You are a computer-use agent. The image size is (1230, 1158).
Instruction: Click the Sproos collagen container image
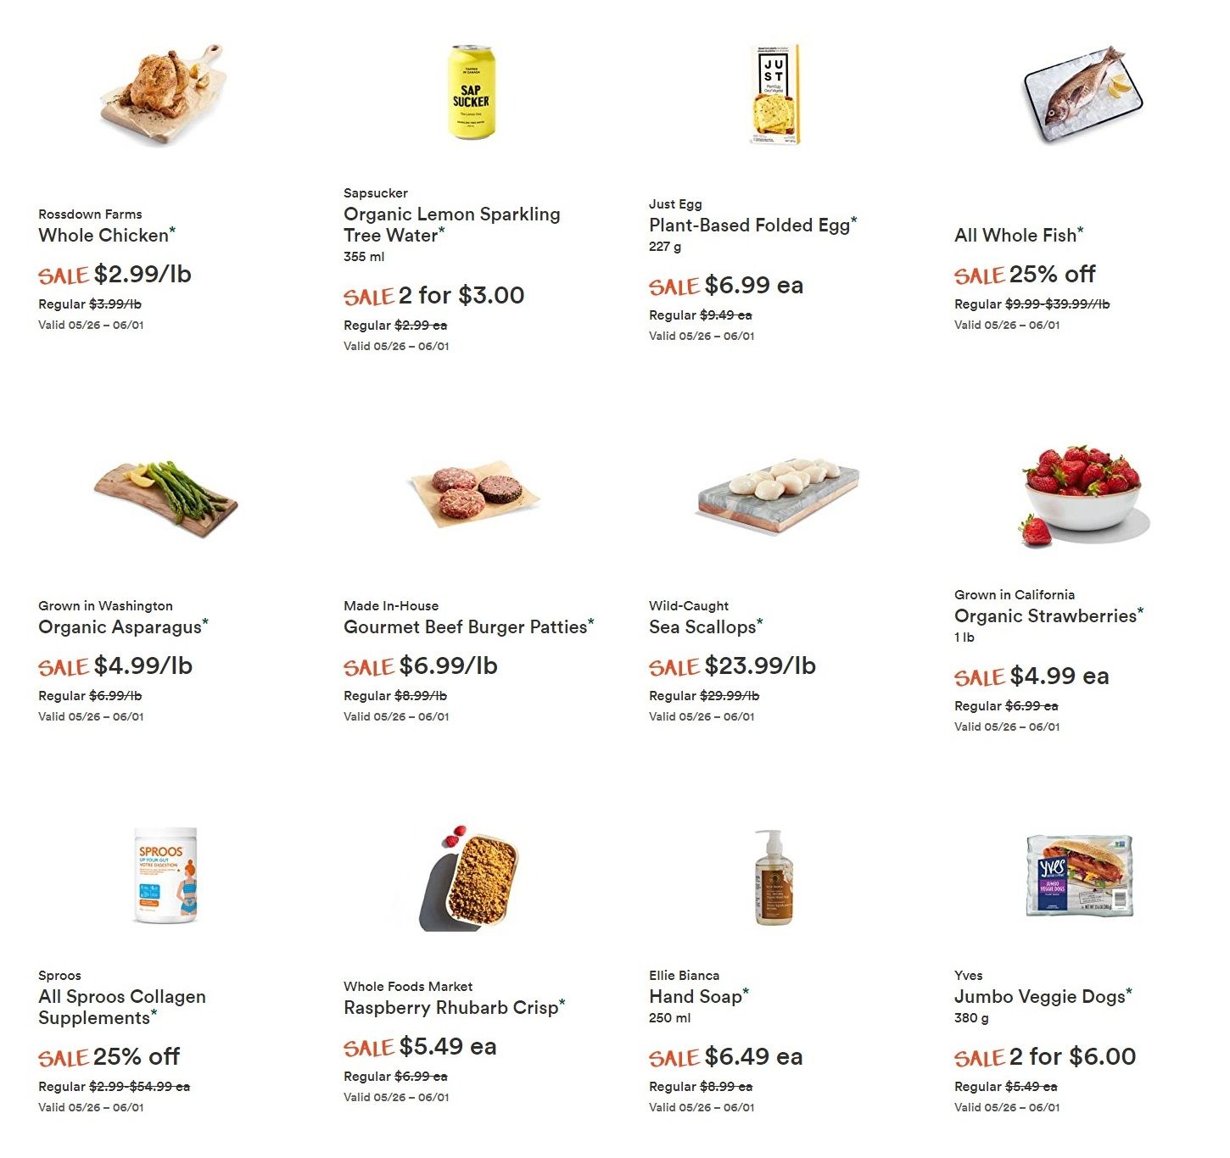click(166, 875)
